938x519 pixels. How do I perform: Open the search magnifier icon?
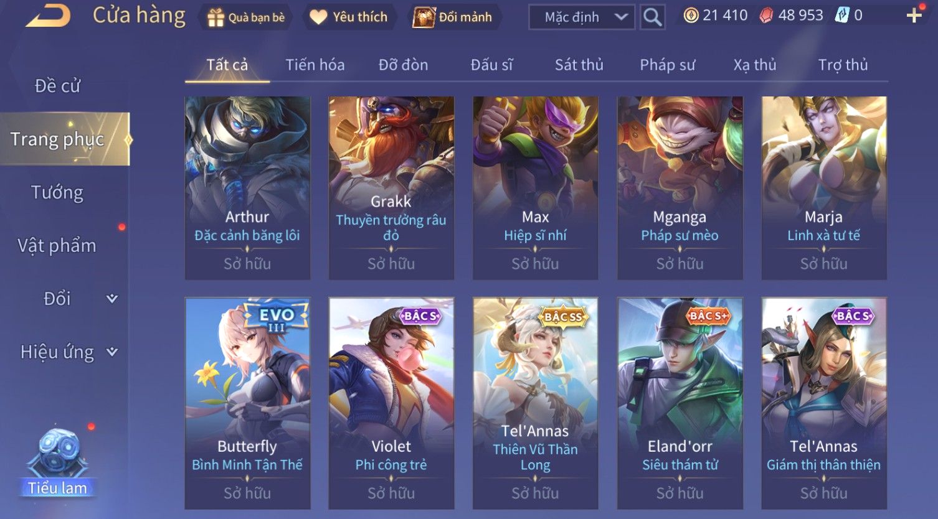tap(652, 17)
